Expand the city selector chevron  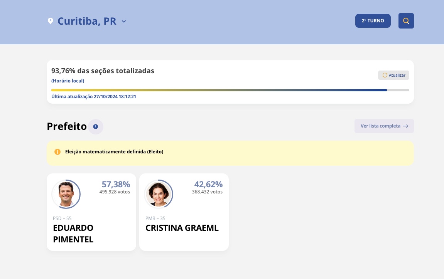124,21
